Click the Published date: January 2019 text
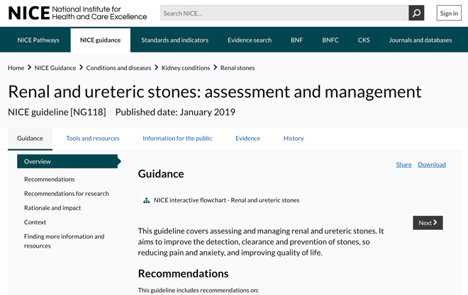 [x=175, y=112]
